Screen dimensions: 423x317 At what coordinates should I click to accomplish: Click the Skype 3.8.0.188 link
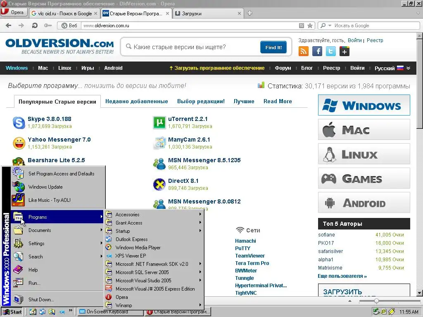coord(50,119)
